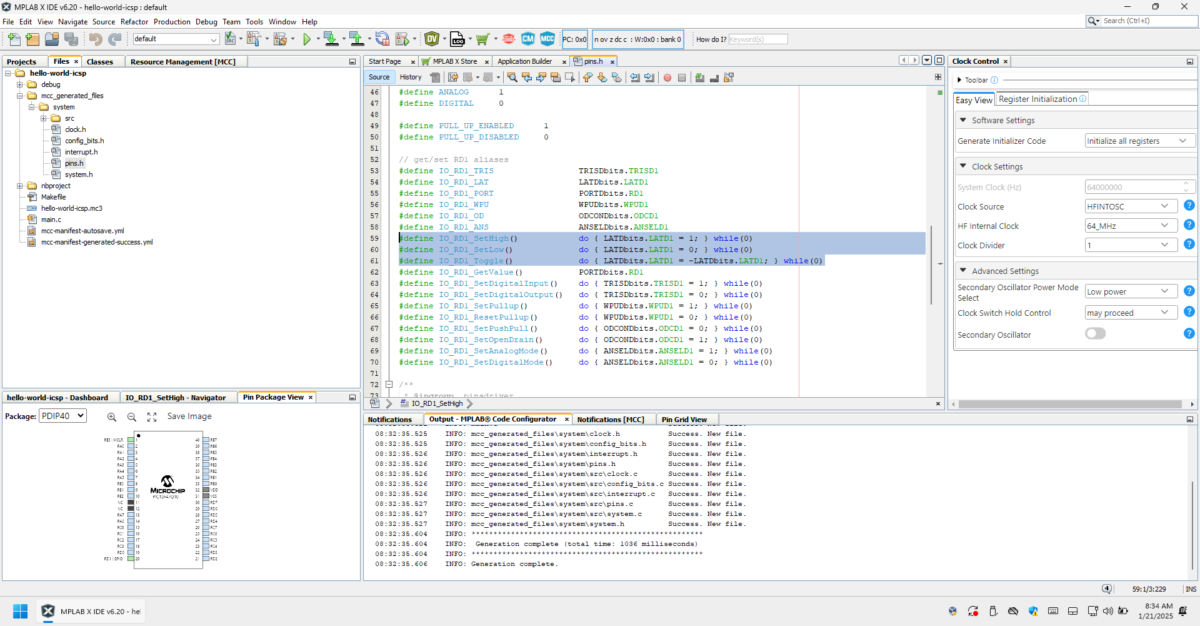The height and width of the screenshot is (626, 1200).
Task: Click the Save Image button
Action: 189,416
